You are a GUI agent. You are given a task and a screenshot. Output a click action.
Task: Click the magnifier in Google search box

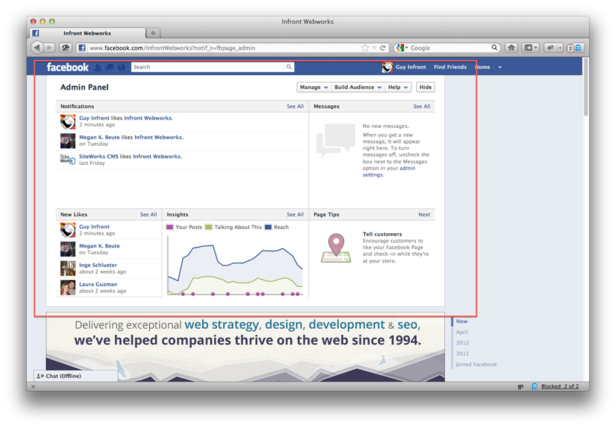coord(494,47)
